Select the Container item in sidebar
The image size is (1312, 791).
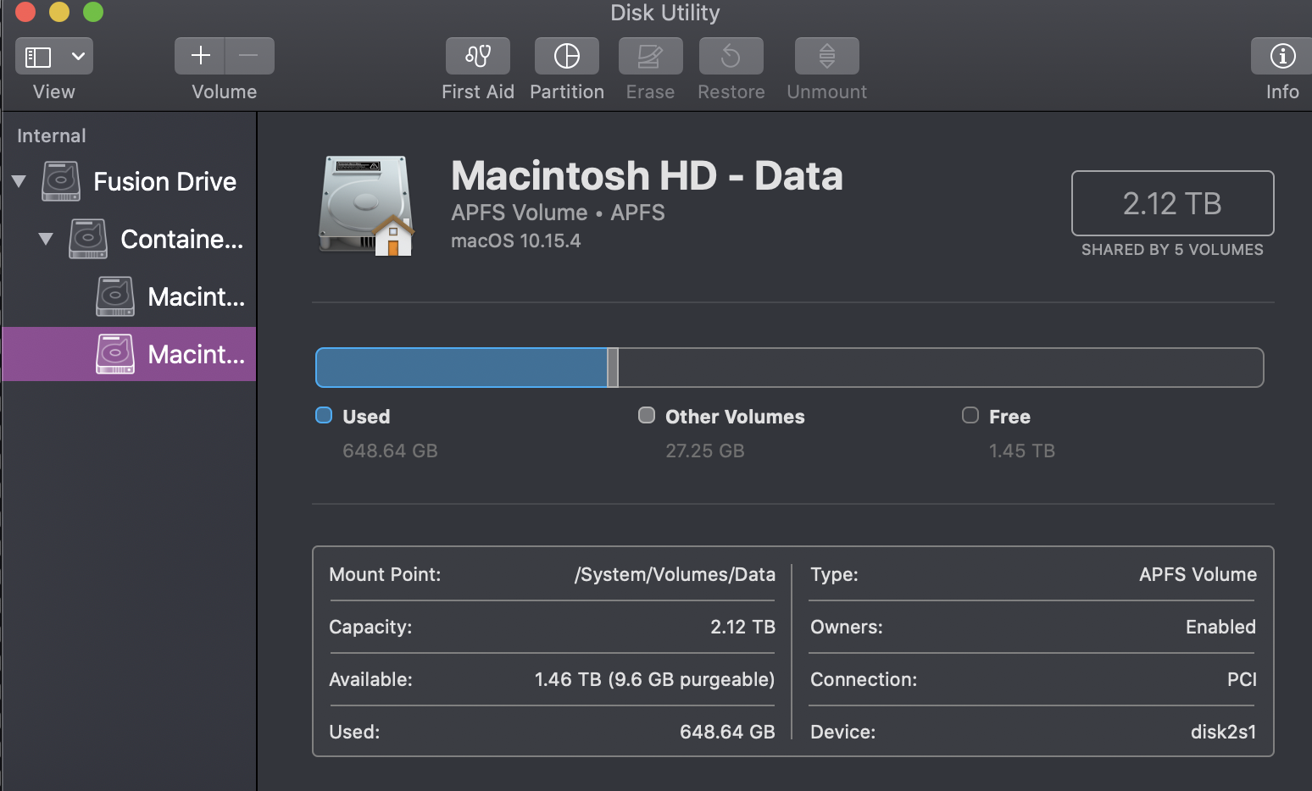181,239
